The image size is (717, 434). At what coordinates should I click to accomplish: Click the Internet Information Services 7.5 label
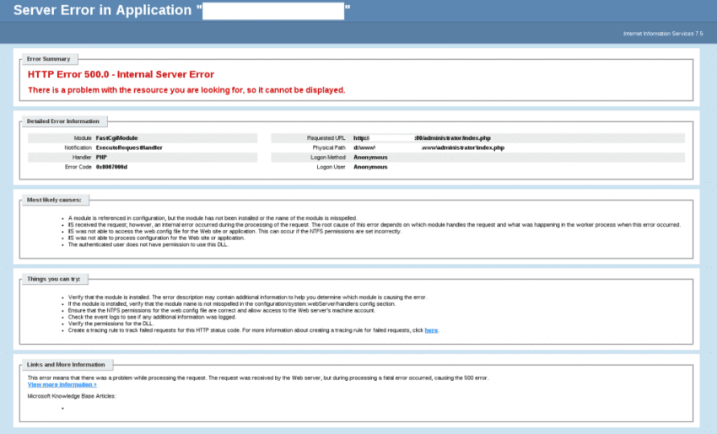(663, 34)
